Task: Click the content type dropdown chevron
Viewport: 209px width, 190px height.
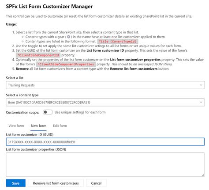Action: [201, 103]
